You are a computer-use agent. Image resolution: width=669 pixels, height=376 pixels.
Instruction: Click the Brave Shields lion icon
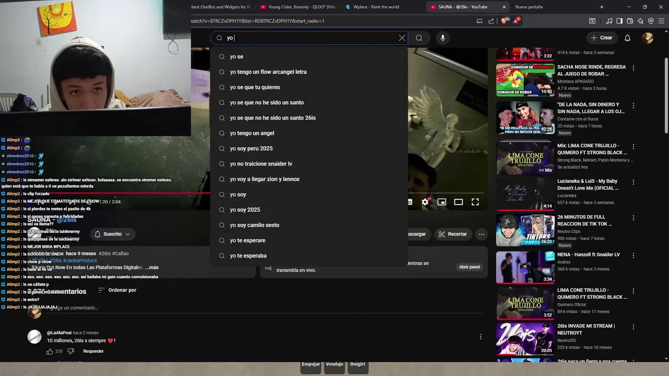pyautogui.click(x=504, y=21)
